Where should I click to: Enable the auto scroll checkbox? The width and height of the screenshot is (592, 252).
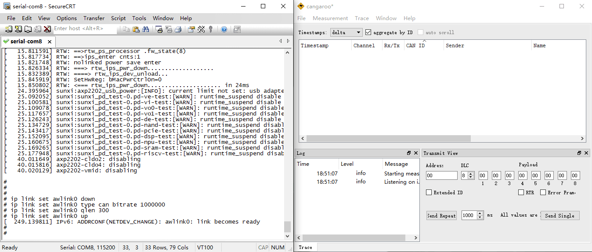tap(420, 31)
